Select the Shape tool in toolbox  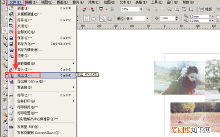coord(5,37)
